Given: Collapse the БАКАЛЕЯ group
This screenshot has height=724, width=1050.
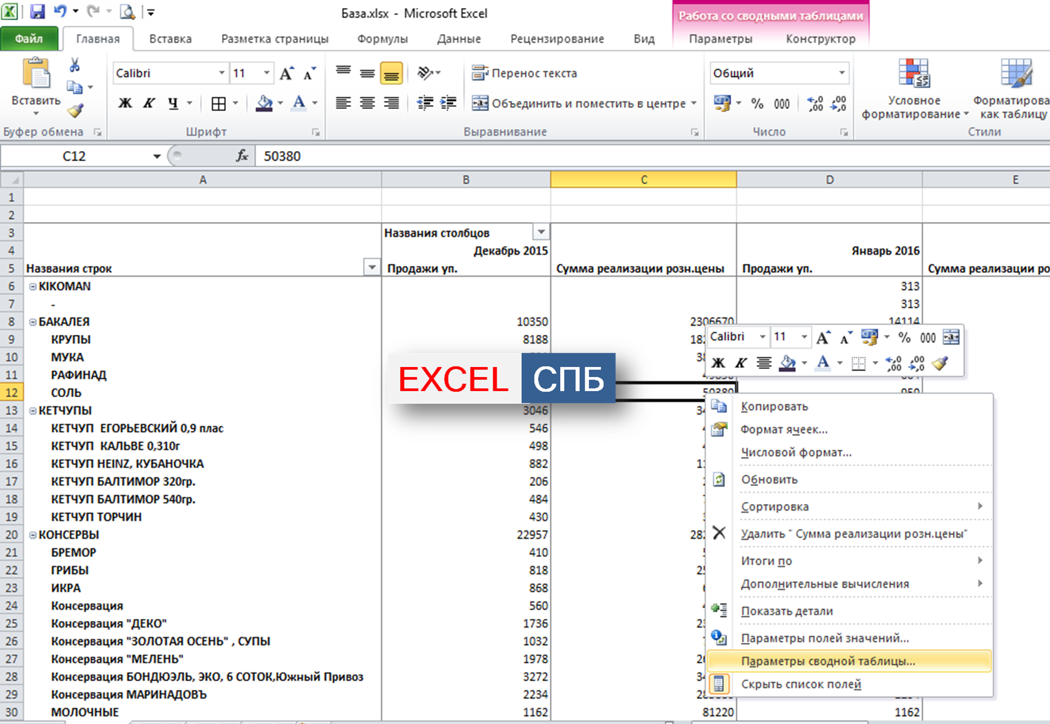Looking at the screenshot, I should [33, 322].
